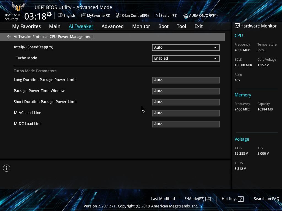Viewport: 282px width, 211px height.
Task: Open My Favorites tab
Action: pyautogui.click(x=26, y=26)
